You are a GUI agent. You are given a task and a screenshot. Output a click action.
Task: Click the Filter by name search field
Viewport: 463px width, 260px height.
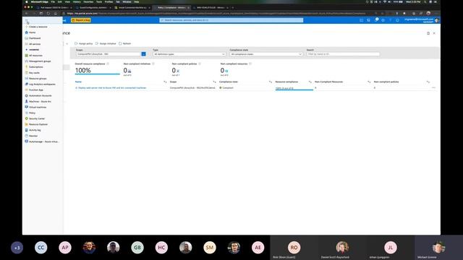click(x=343, y=54)
